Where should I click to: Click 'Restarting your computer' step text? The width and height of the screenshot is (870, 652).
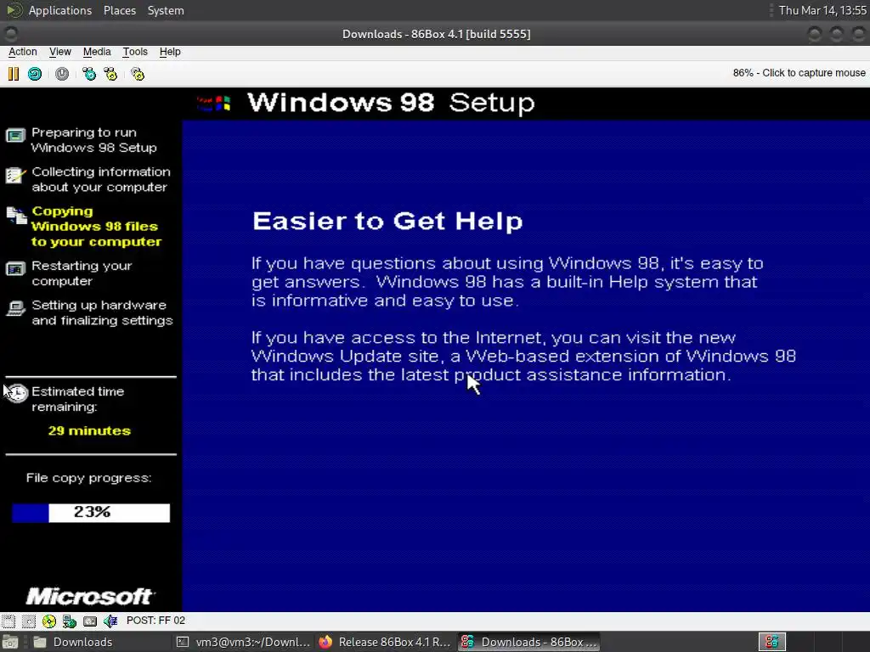click(x=82, y=273)
